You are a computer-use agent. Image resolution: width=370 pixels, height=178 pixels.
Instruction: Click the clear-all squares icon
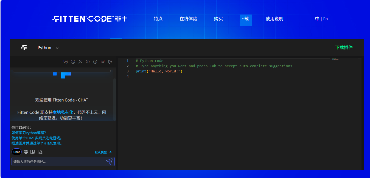coord(103,62)
